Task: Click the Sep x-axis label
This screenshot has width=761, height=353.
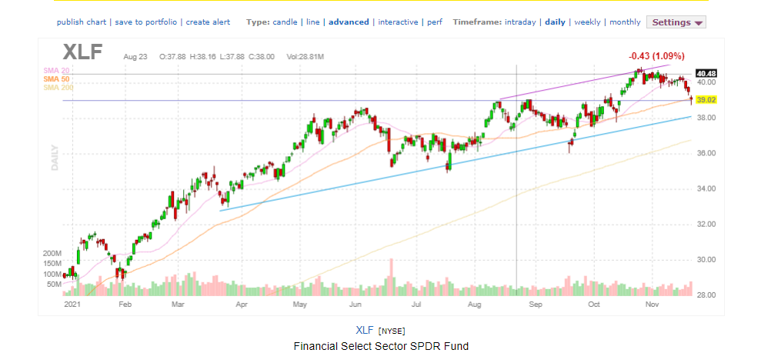Action: tap(536, 305)
